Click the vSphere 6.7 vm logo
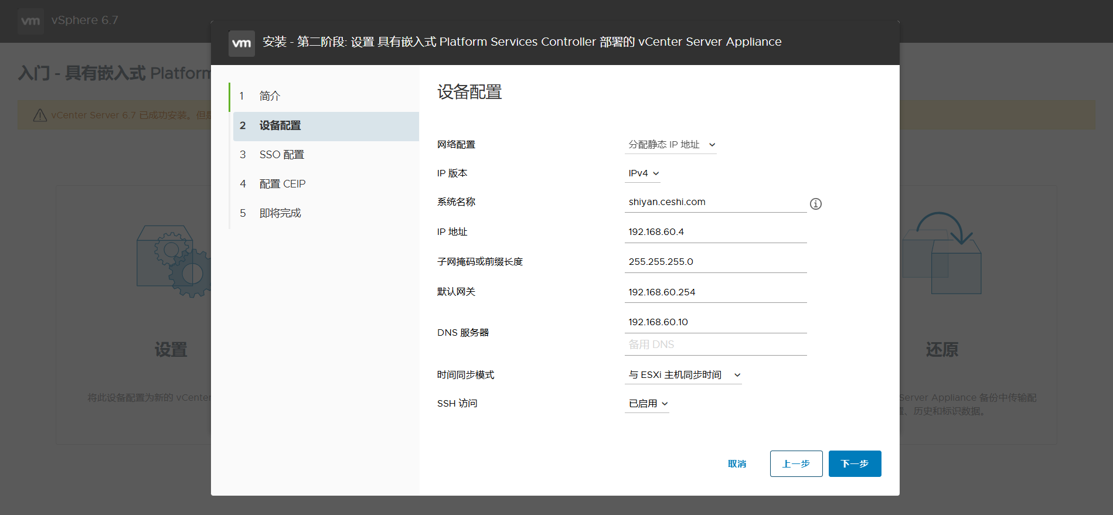 (x=30, y=21)
